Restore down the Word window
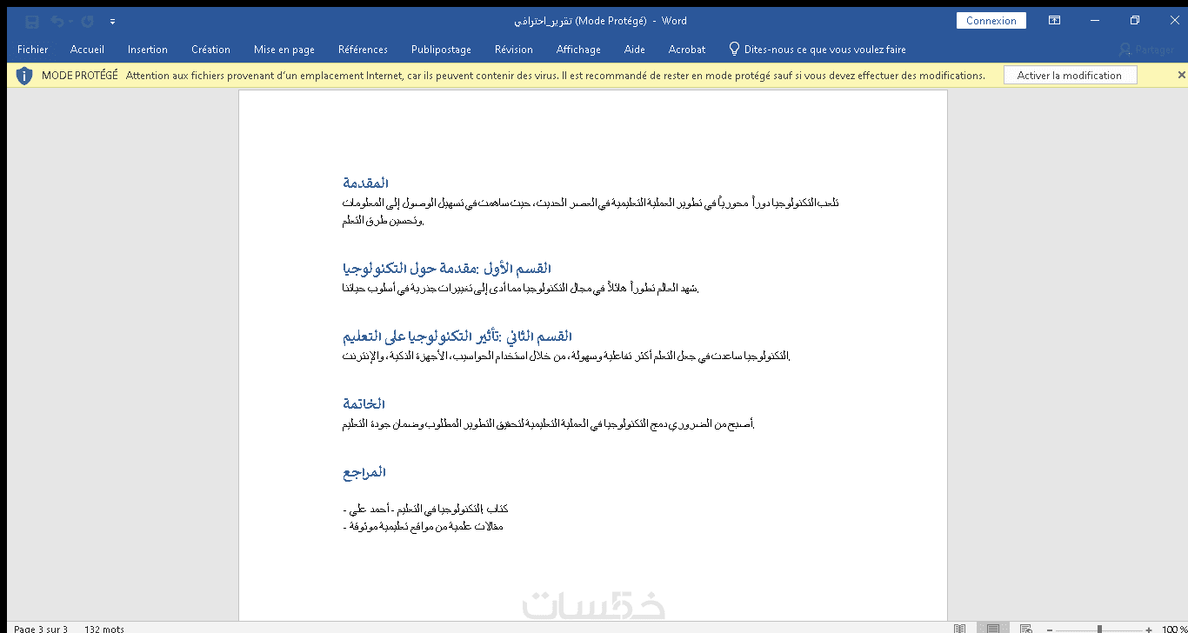 tap(1134, 21)
